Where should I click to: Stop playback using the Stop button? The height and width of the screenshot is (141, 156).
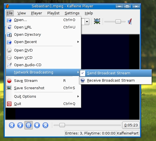tap(37, 125)
